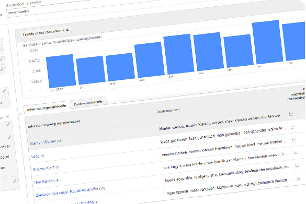This screenshot has width=306, height=204.
Task: Open trend chart icon in 'meer klanten, meer verkopen' row
Action: click(x=299, y=178)
